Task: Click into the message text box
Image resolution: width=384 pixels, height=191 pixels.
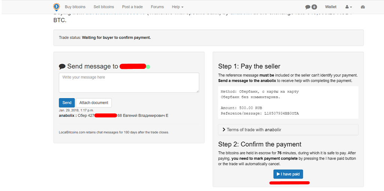Action: point(129,83)
